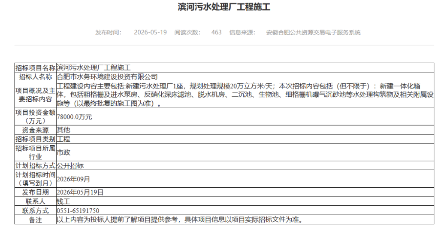Click the 招标项目名称 row label
This screenshot has height=232, width=441.
click(36, 67)
